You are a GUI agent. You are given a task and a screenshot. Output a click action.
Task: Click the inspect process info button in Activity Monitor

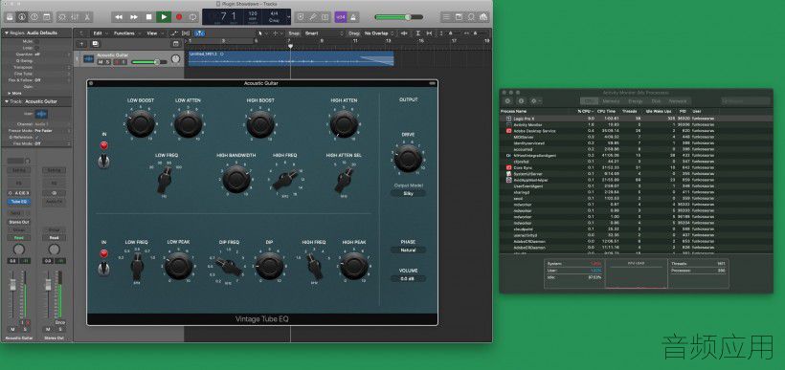point(520,101)
